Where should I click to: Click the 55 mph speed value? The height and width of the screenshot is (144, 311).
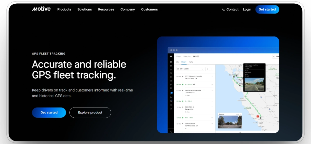247,76
